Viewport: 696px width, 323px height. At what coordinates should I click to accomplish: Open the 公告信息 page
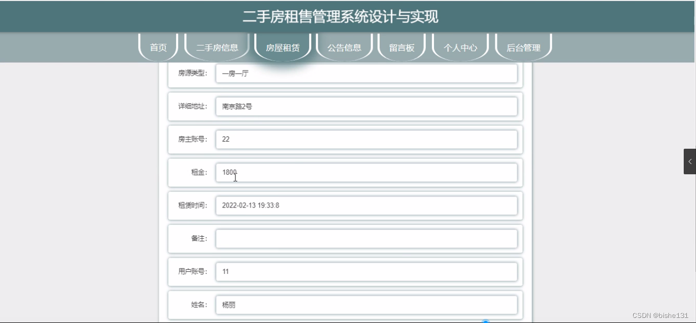(344, 48)
